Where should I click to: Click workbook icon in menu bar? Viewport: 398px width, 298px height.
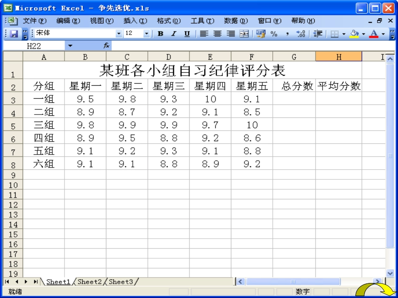(x=13, y=21)
